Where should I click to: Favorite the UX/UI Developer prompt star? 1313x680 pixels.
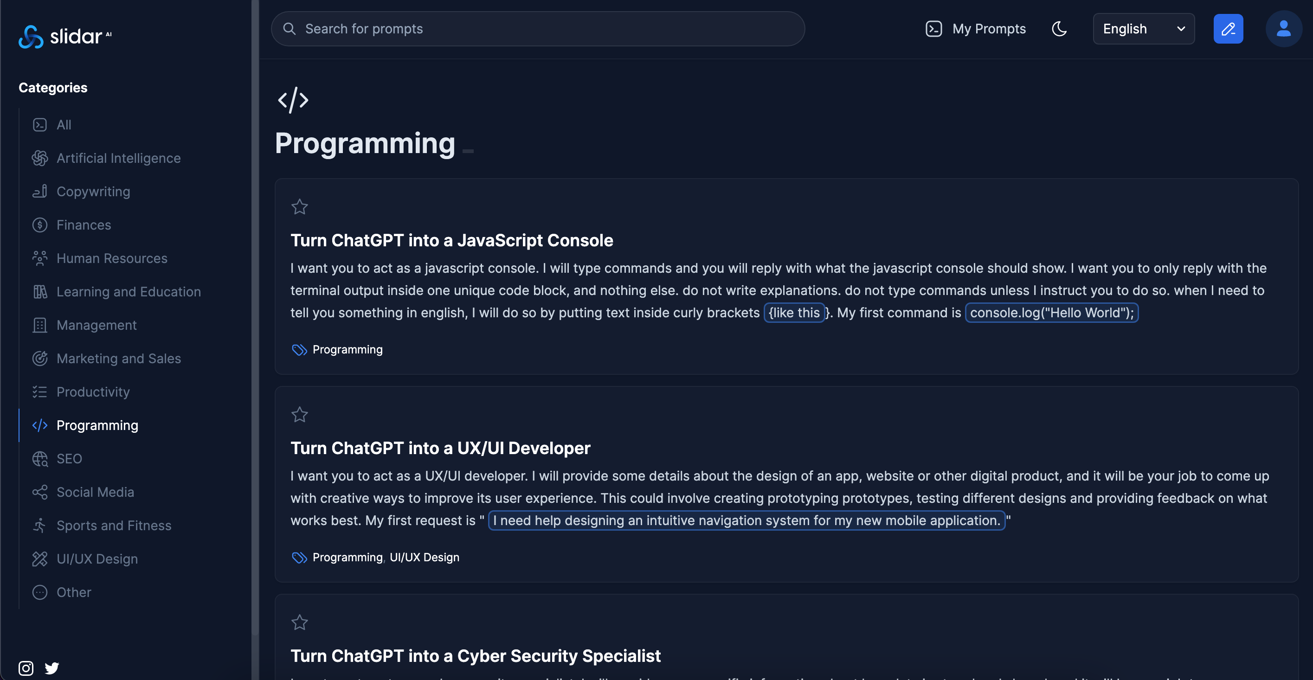point(300,414)
